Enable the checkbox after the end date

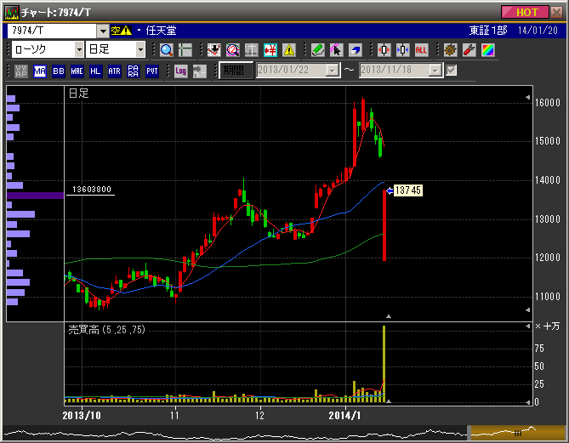[x=452, y=70]
